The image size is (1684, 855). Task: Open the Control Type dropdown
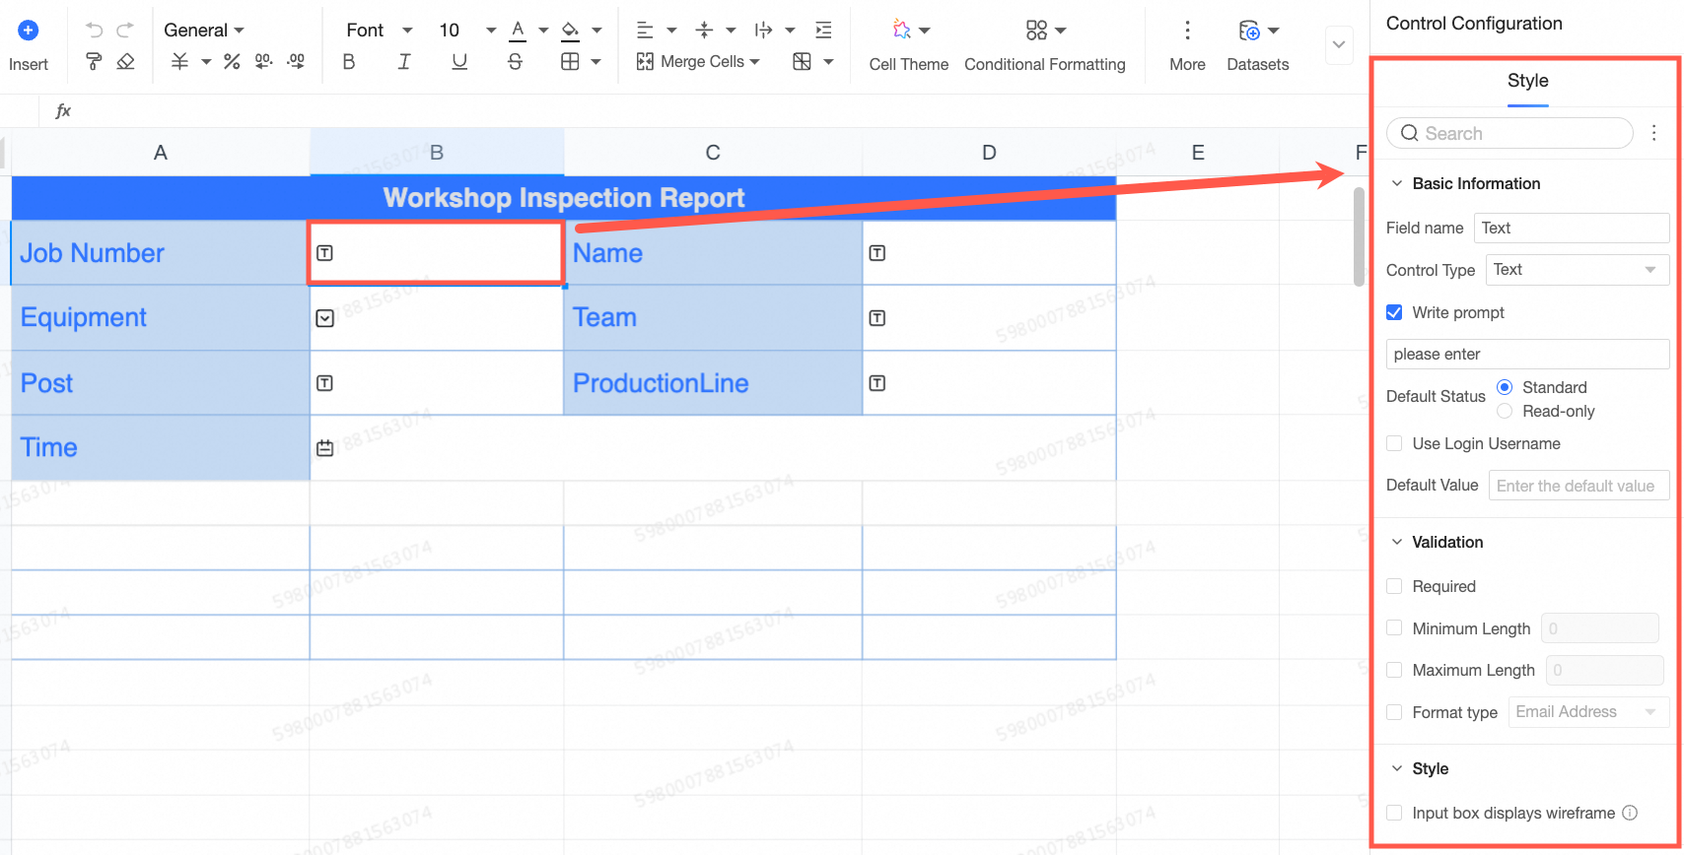pyautogui.click(x=1578, y=270)
